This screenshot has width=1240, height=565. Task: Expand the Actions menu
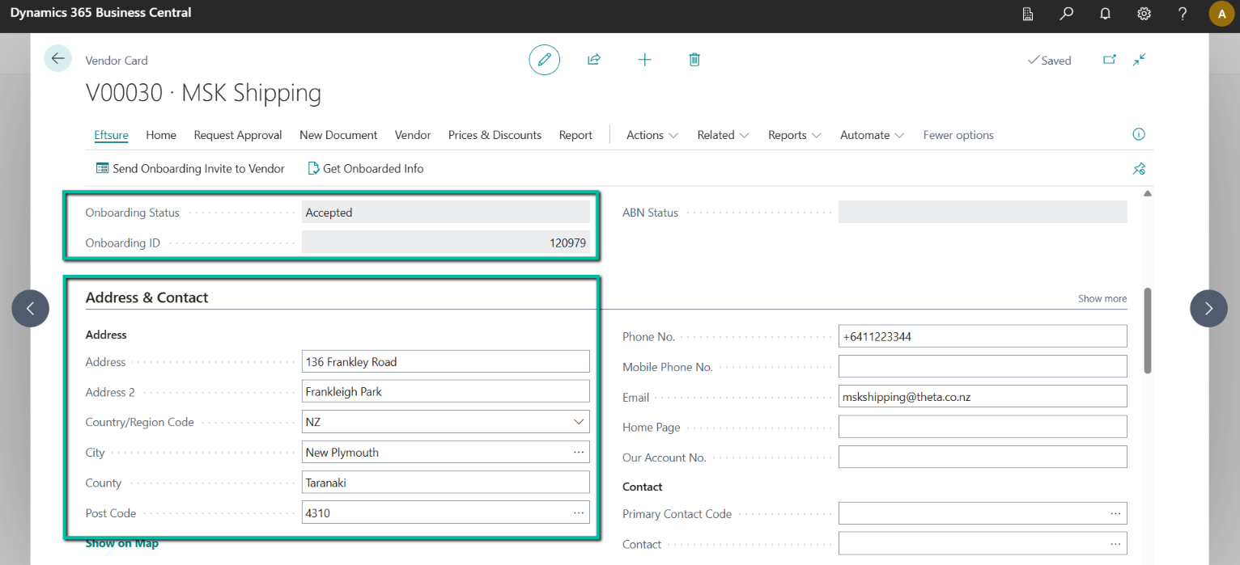tap(652, 135)
